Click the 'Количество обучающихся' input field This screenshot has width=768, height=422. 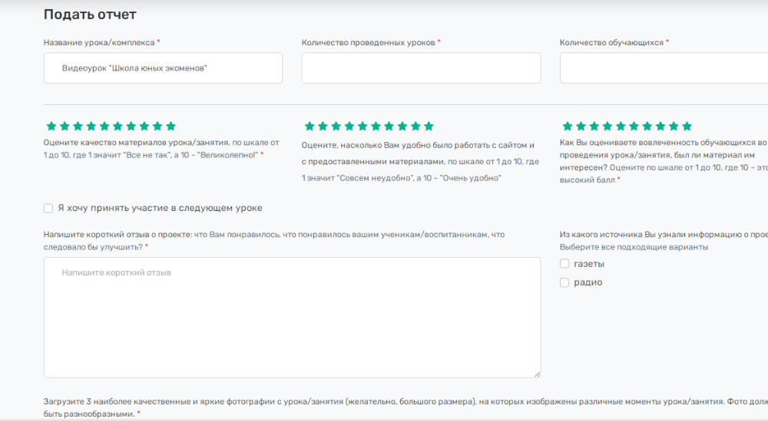(664, 68)
